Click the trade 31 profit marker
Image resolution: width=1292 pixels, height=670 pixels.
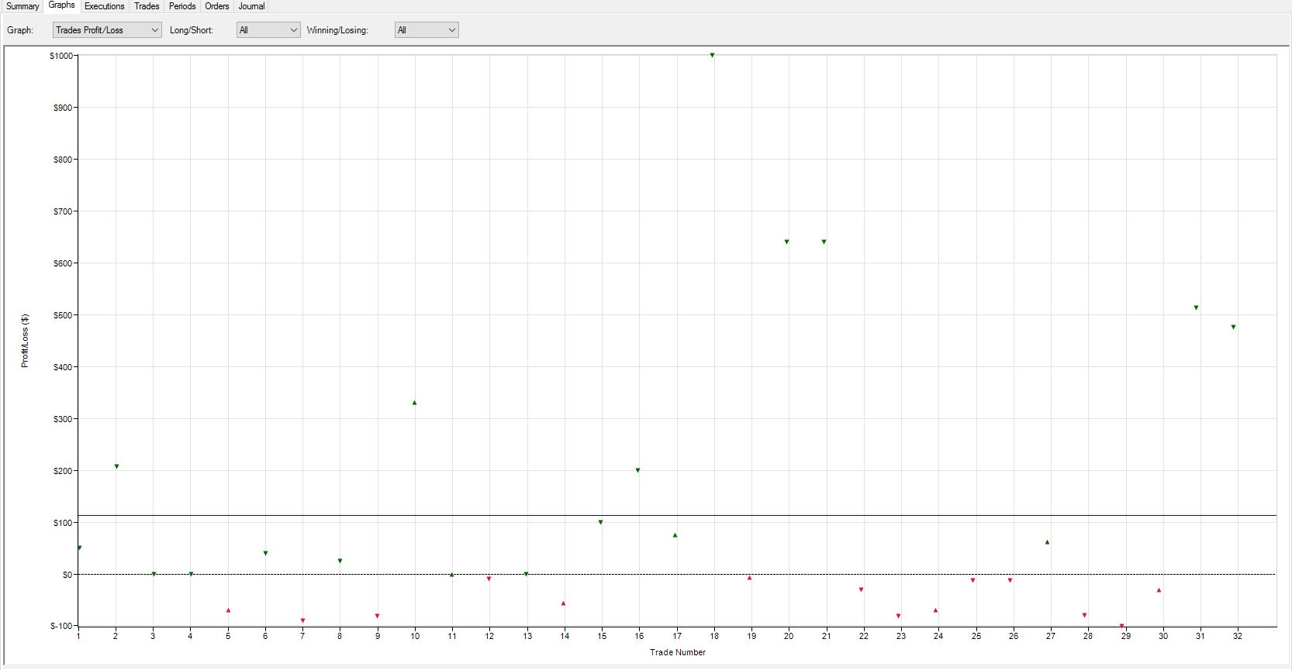(x=1197, y=308)
